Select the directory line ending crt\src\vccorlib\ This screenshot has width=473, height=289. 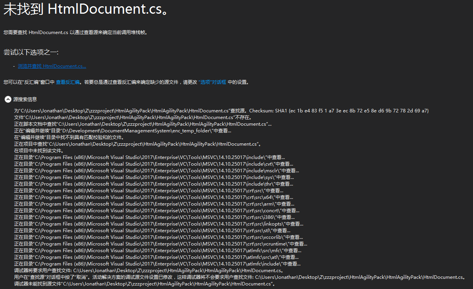coord(159,237)
